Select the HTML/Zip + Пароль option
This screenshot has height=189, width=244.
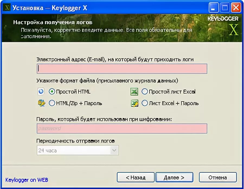52,103
